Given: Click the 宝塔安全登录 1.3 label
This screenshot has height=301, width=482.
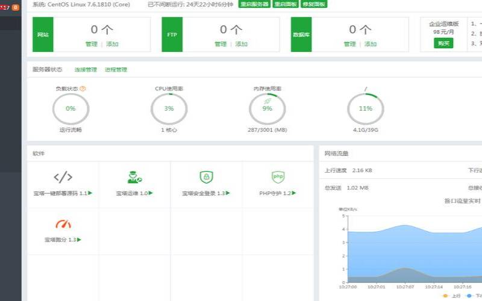Looking at the screenshot, I should pyautogui.click(x=206, y=193).
